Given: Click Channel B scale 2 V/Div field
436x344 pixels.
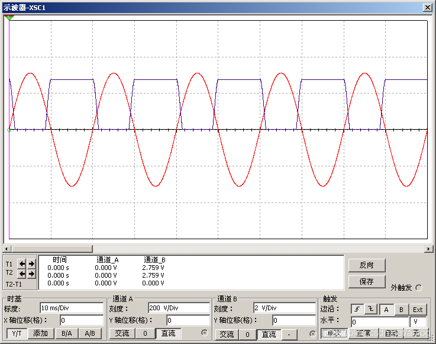Looking at the screenshot, I should pyautogui.click(x=285, y=308).
